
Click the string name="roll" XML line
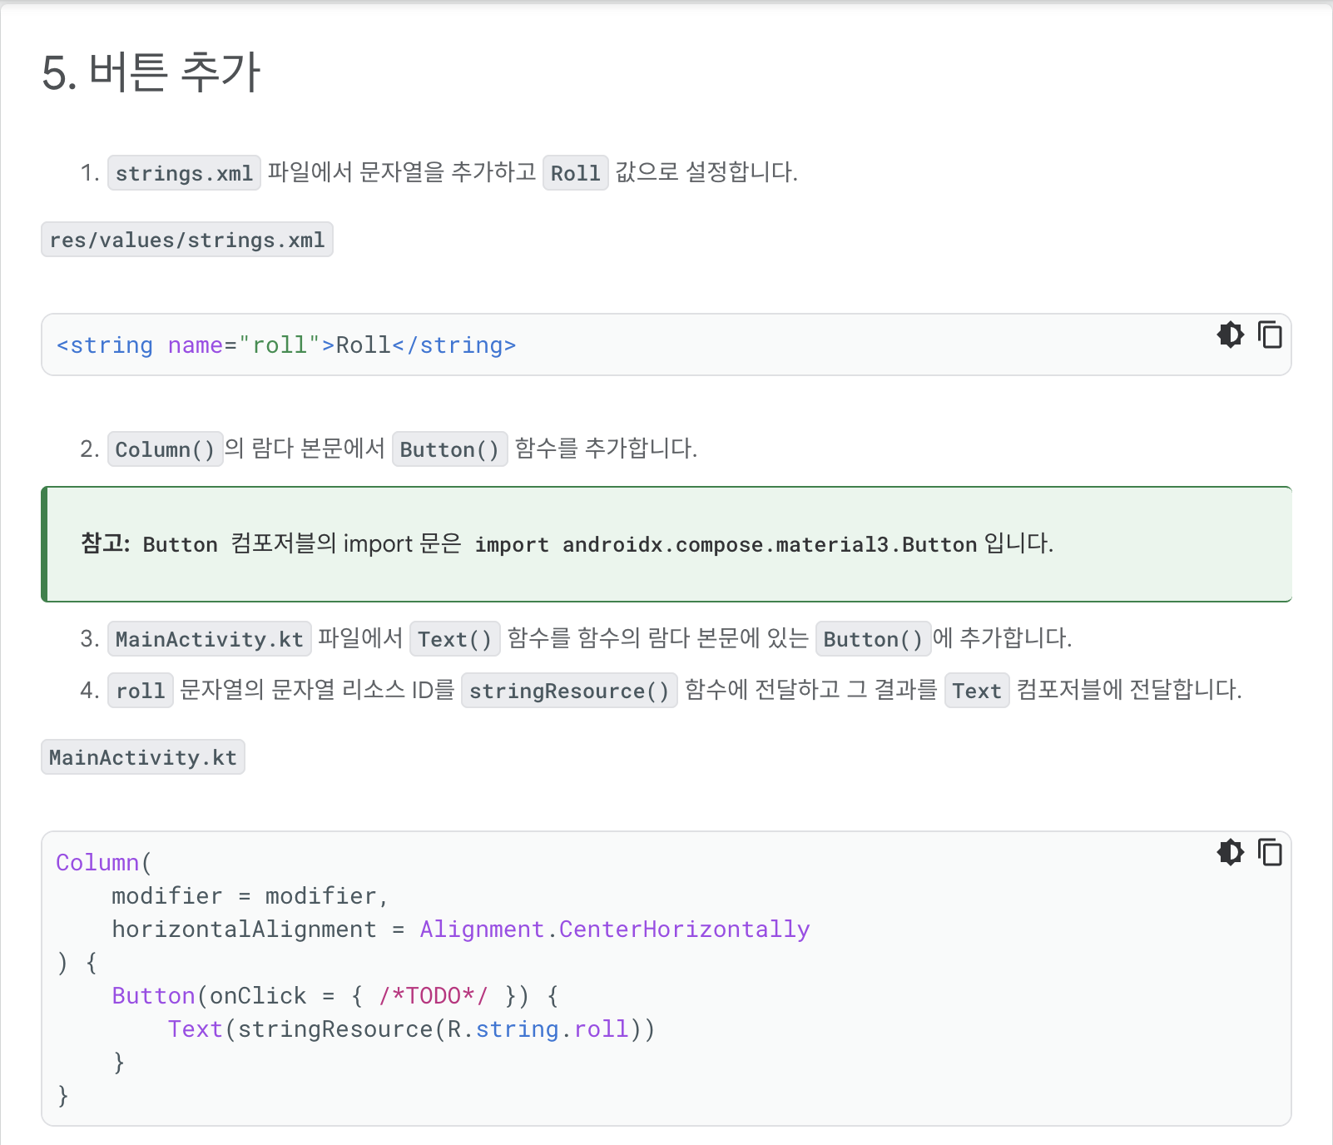point(286,345)
